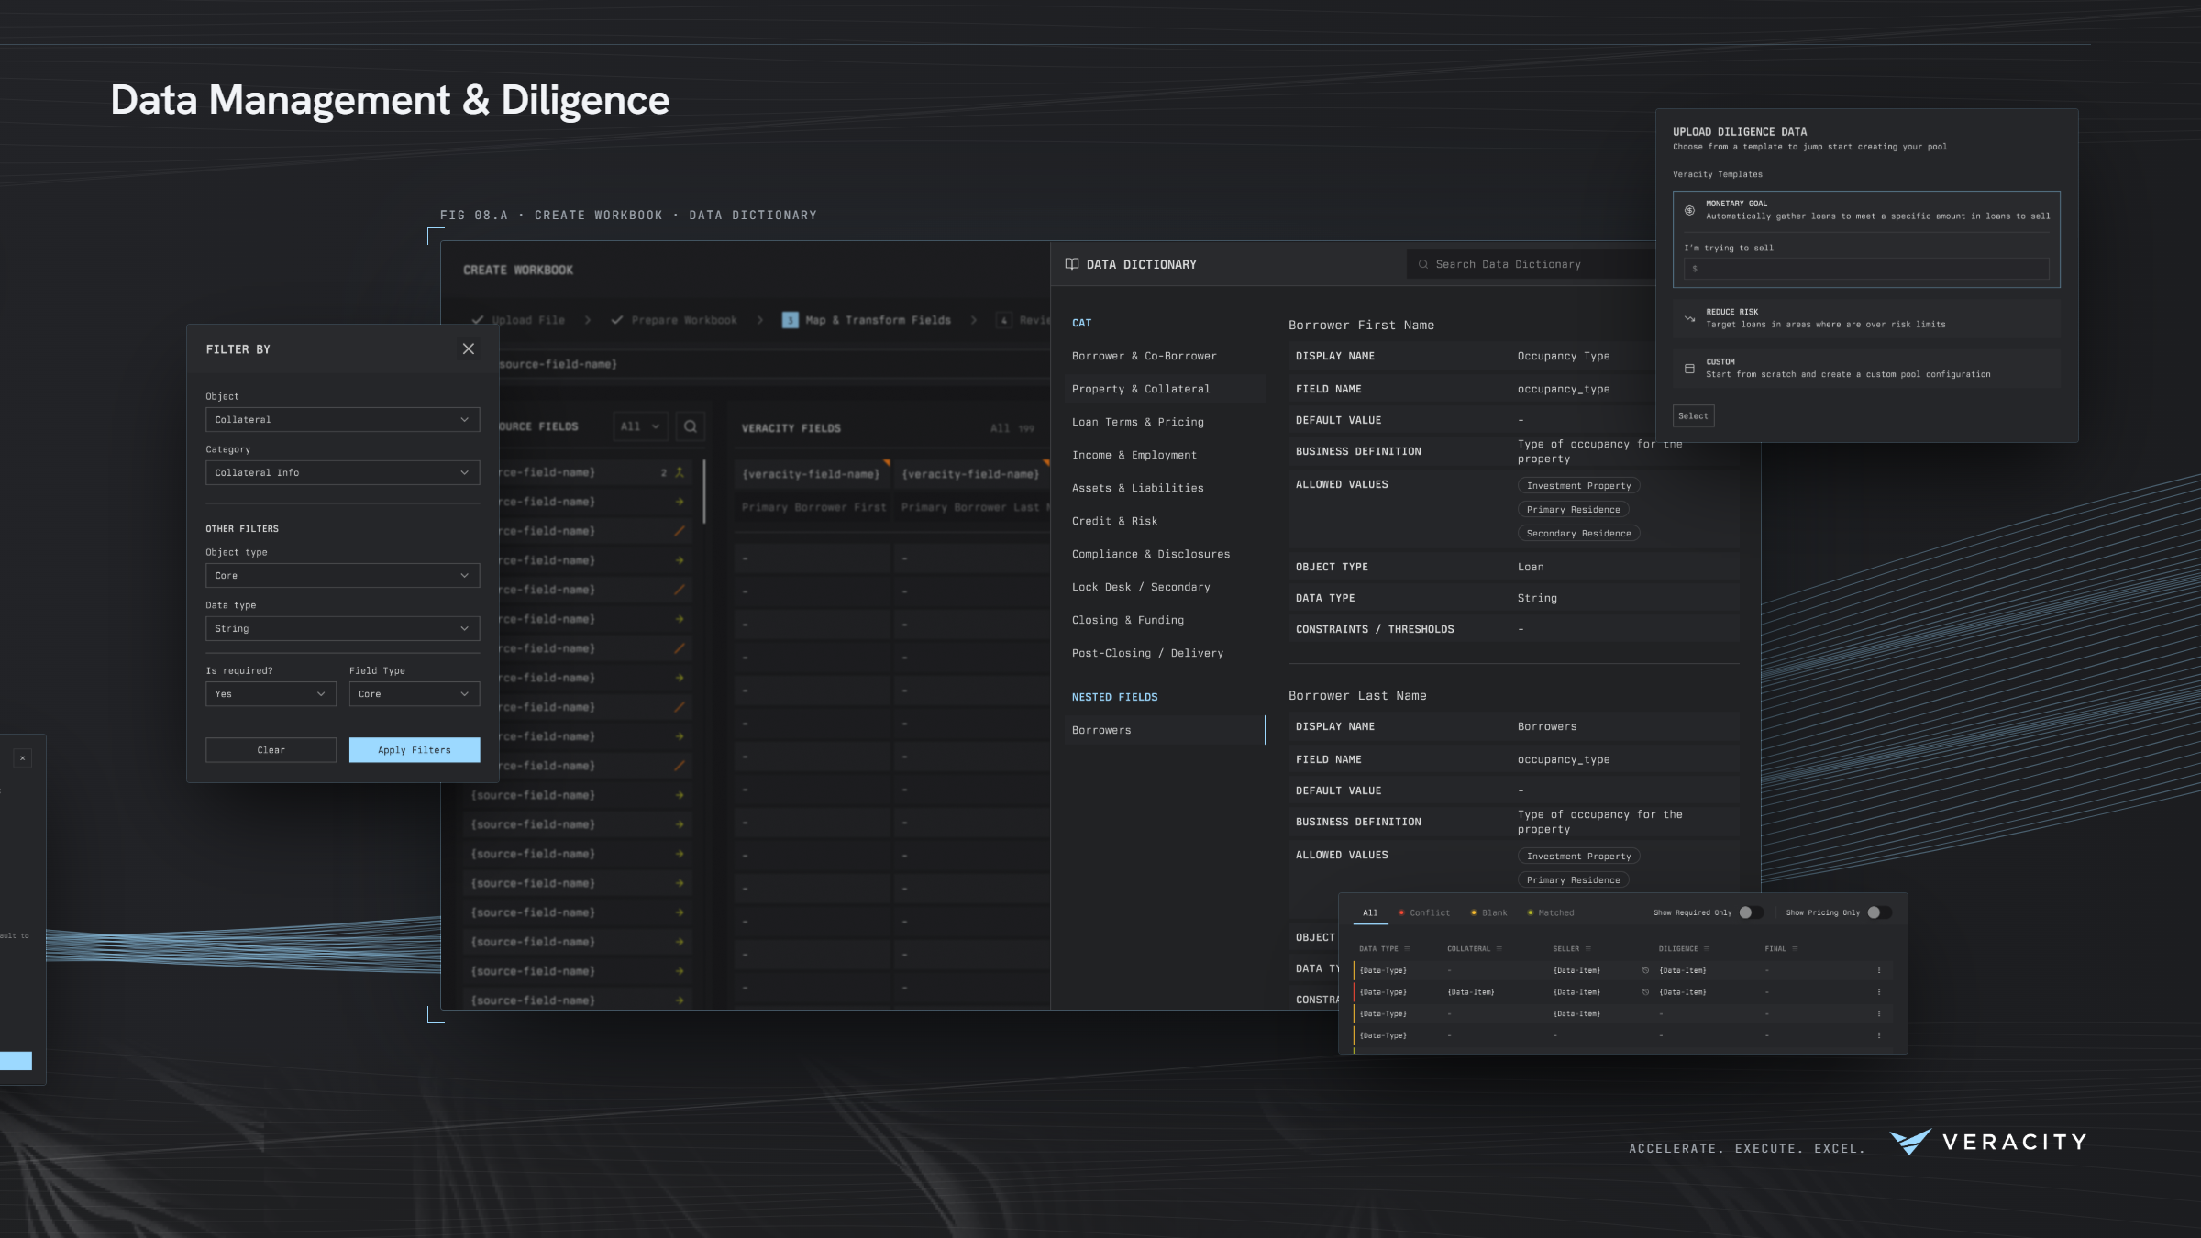
Task: Click the FINAL column filter icon
Action: 1795,948
